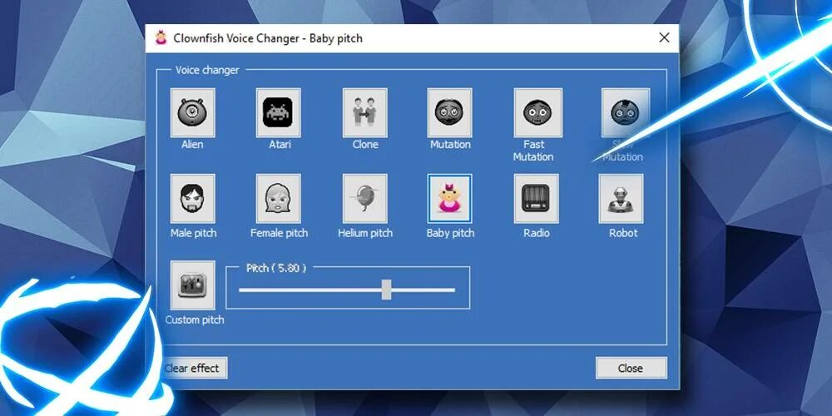Select the Slow Mutation effect icon
Screen dimensions: 832x416
point(625,112)
